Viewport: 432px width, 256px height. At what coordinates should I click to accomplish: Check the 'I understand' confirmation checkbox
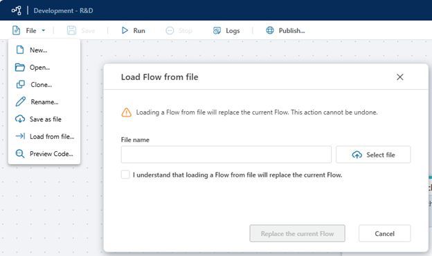tap(125, 175)
